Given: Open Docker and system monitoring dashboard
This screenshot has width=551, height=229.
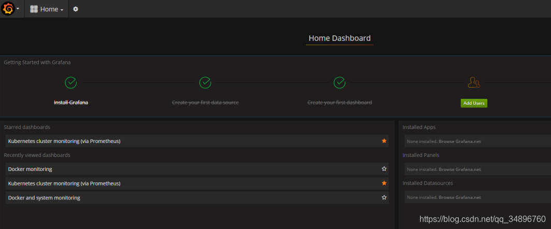Looking at the screenshot, I should [197, 198].
